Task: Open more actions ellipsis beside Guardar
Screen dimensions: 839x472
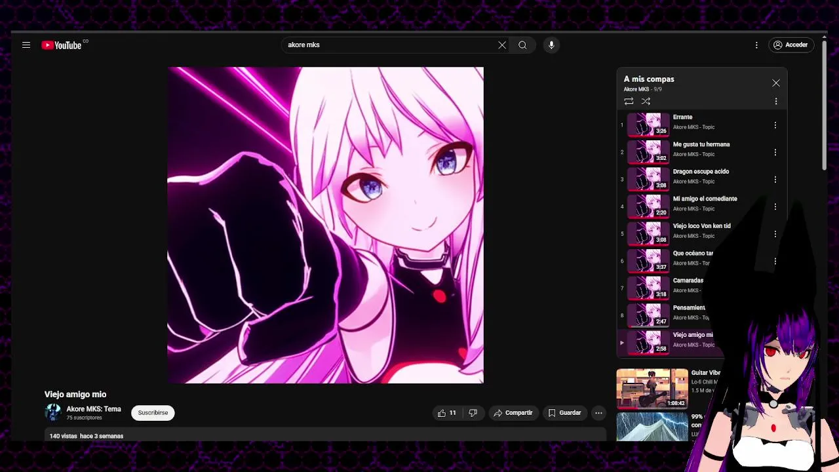Action: tap(598, 413)
